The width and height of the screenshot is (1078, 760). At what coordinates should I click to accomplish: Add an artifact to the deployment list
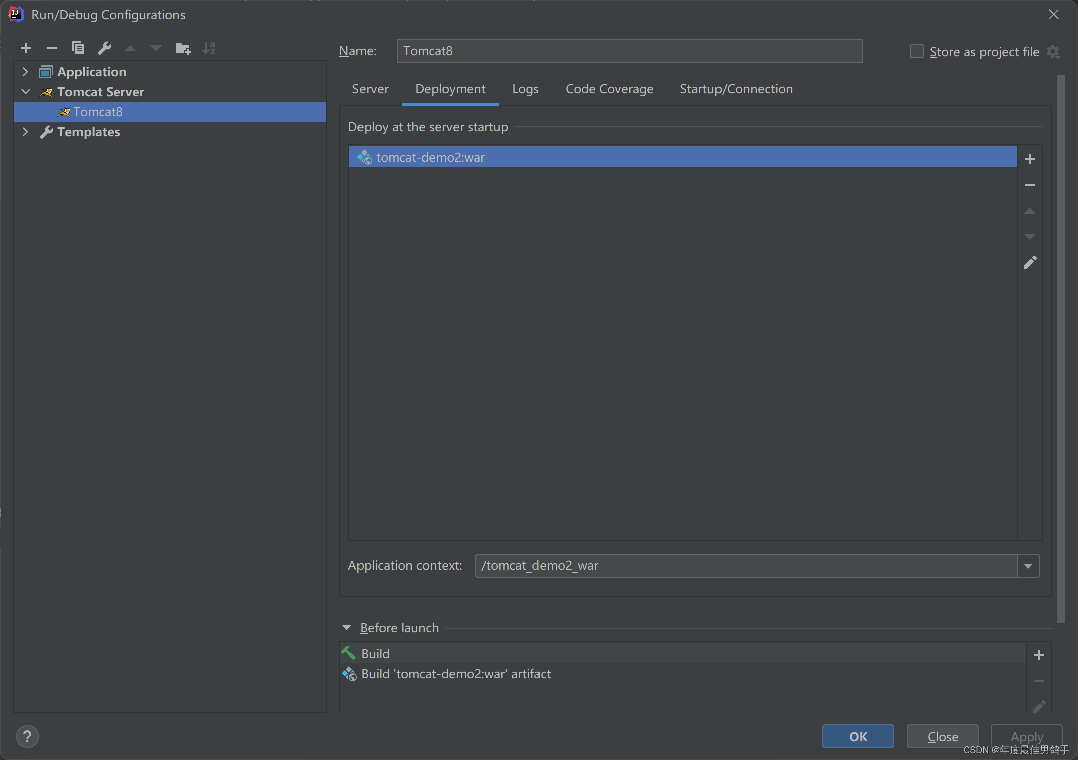(x=1029, y=159)
